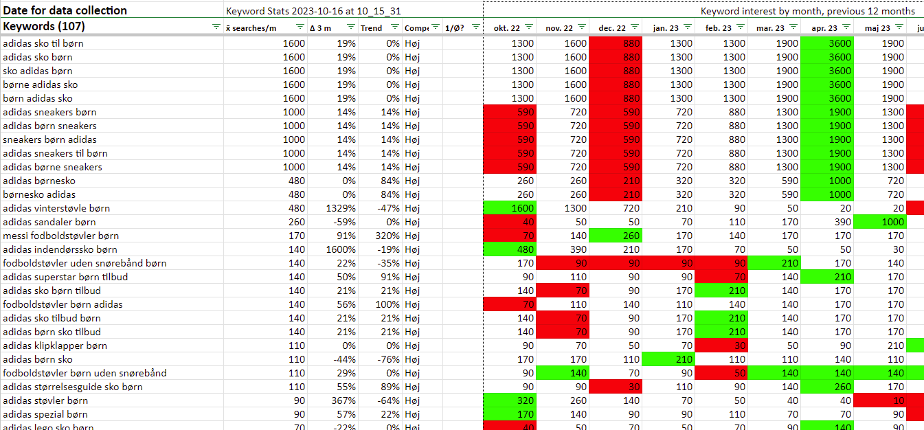The image size is (924, 430).
Task: Click green 1000 cell in adidas sandaler børn row
Action: (x=879, y=222)
